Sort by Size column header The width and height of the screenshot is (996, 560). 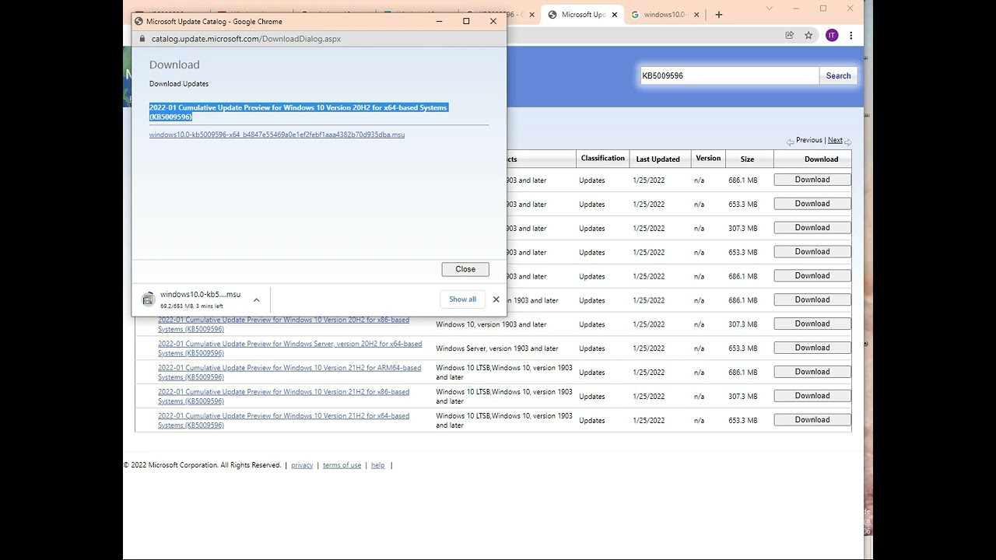pos(747,159)
